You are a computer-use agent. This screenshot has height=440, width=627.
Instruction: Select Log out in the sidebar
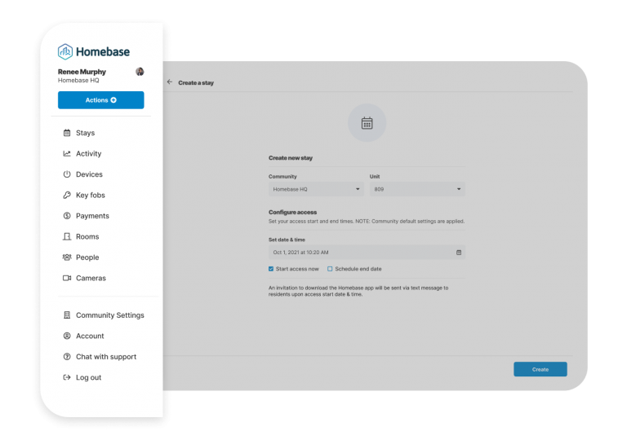tap(88, 377)
